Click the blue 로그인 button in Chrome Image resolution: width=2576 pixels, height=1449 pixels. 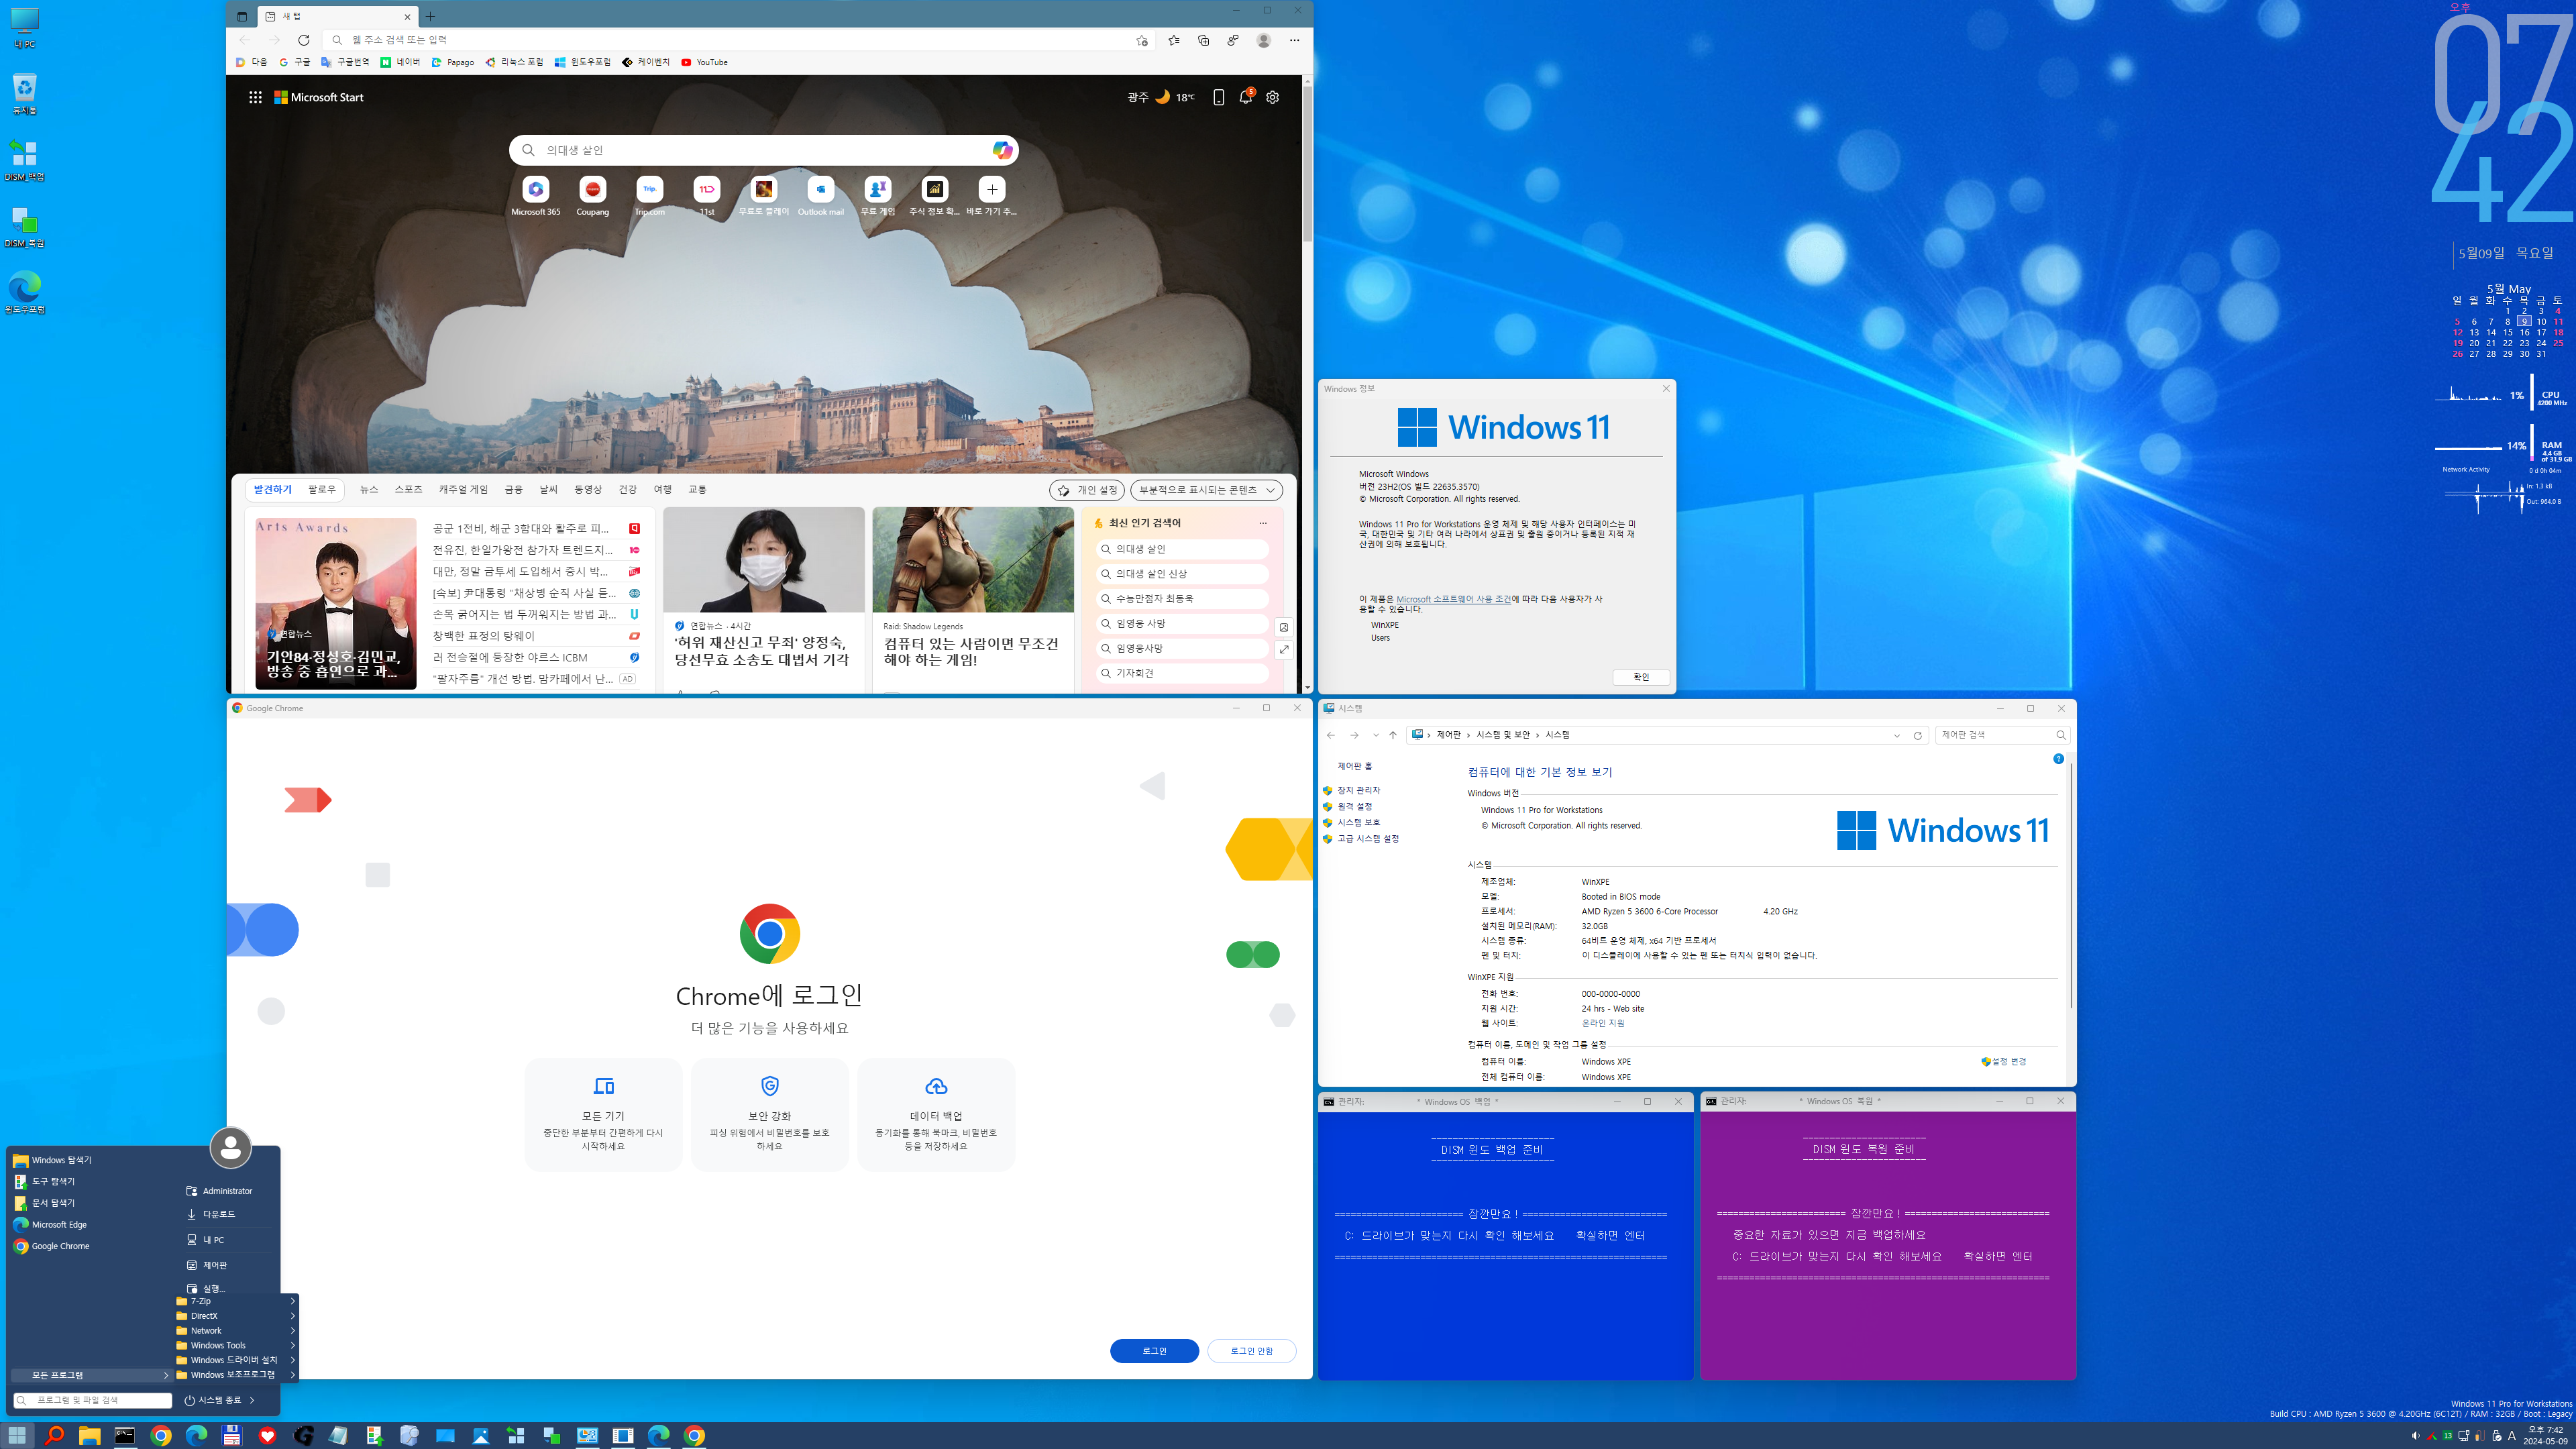(1154, 1351)
